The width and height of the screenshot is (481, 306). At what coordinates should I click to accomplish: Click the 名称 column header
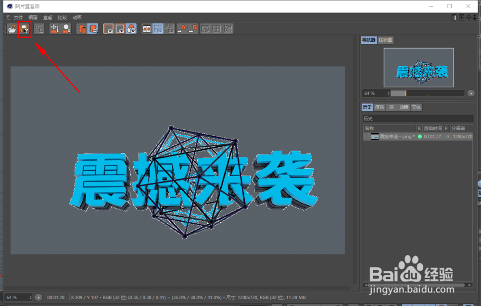coord(370,128)
